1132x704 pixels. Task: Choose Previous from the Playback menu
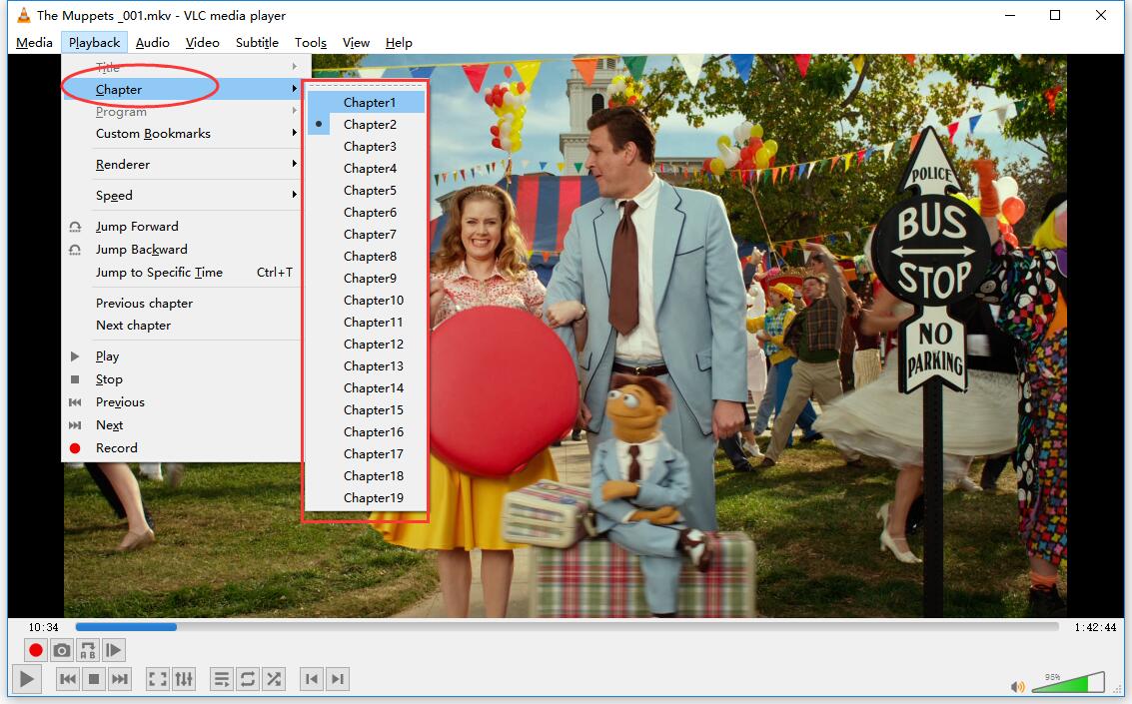click(x=182, y=402)
